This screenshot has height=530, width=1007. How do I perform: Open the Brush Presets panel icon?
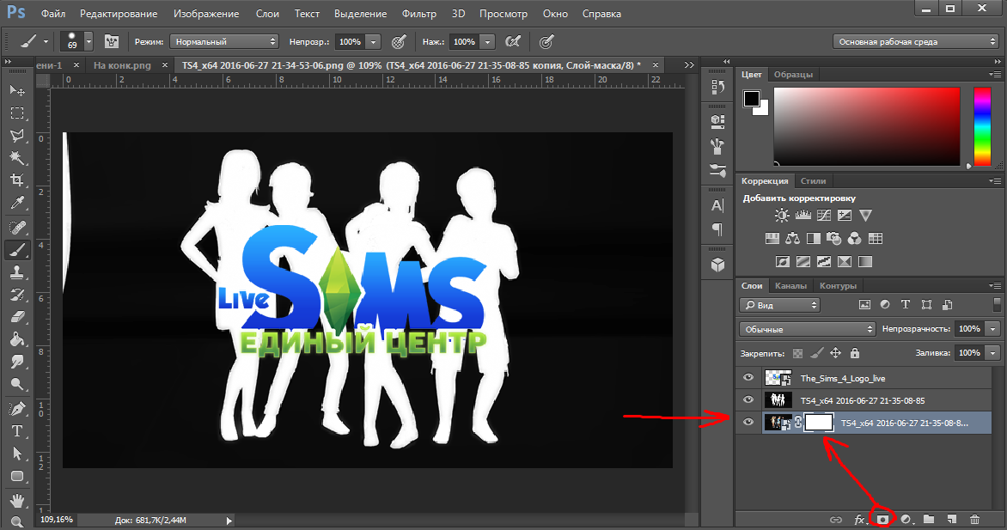click(x=718, y=170)
